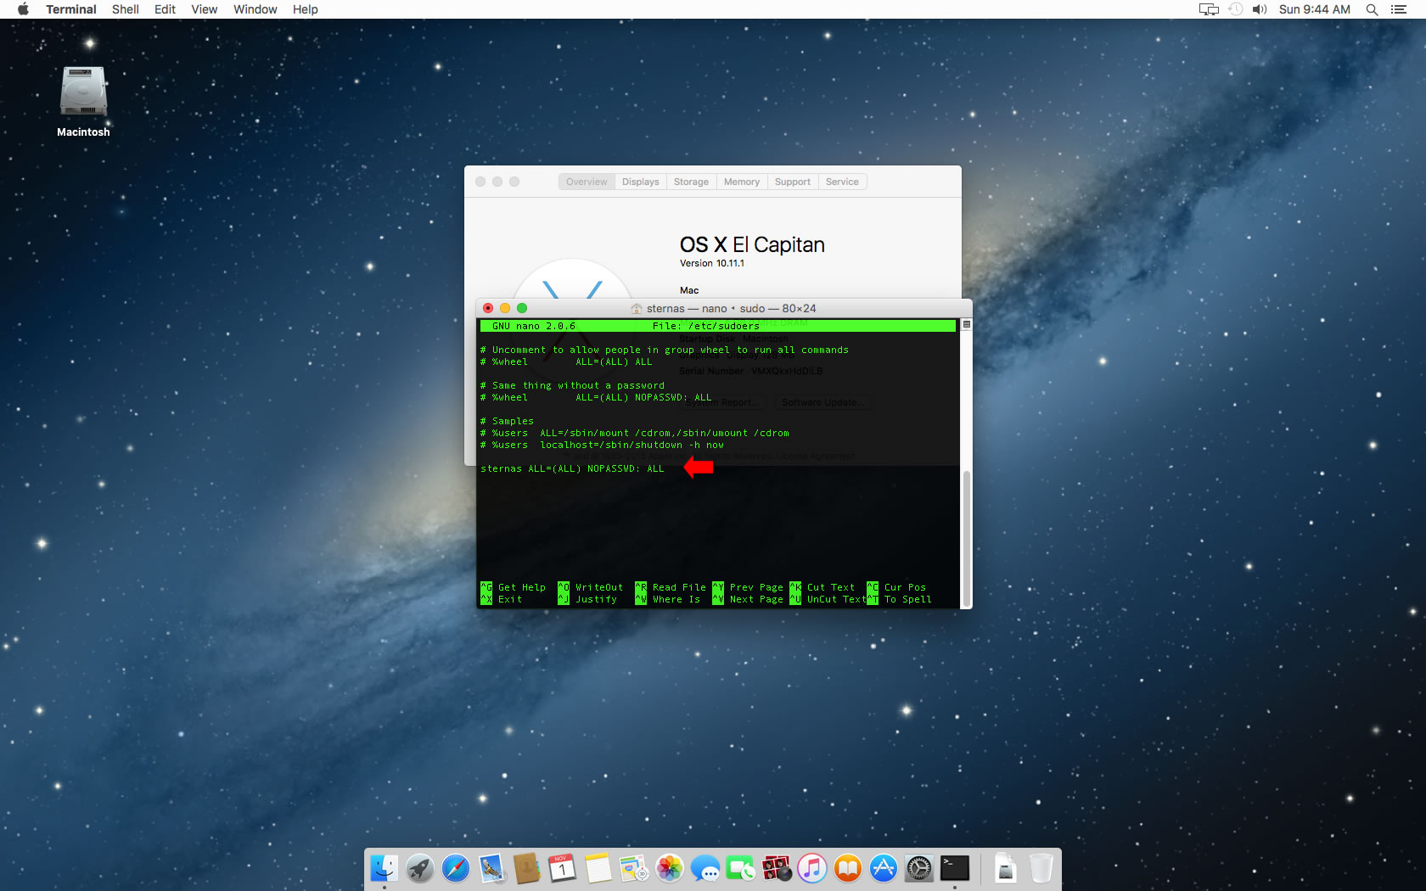Image resolution: width=1426 pixels, height=891 pixels.
Task: Open Contacts book icon in dock
Action: coord(527,868)
